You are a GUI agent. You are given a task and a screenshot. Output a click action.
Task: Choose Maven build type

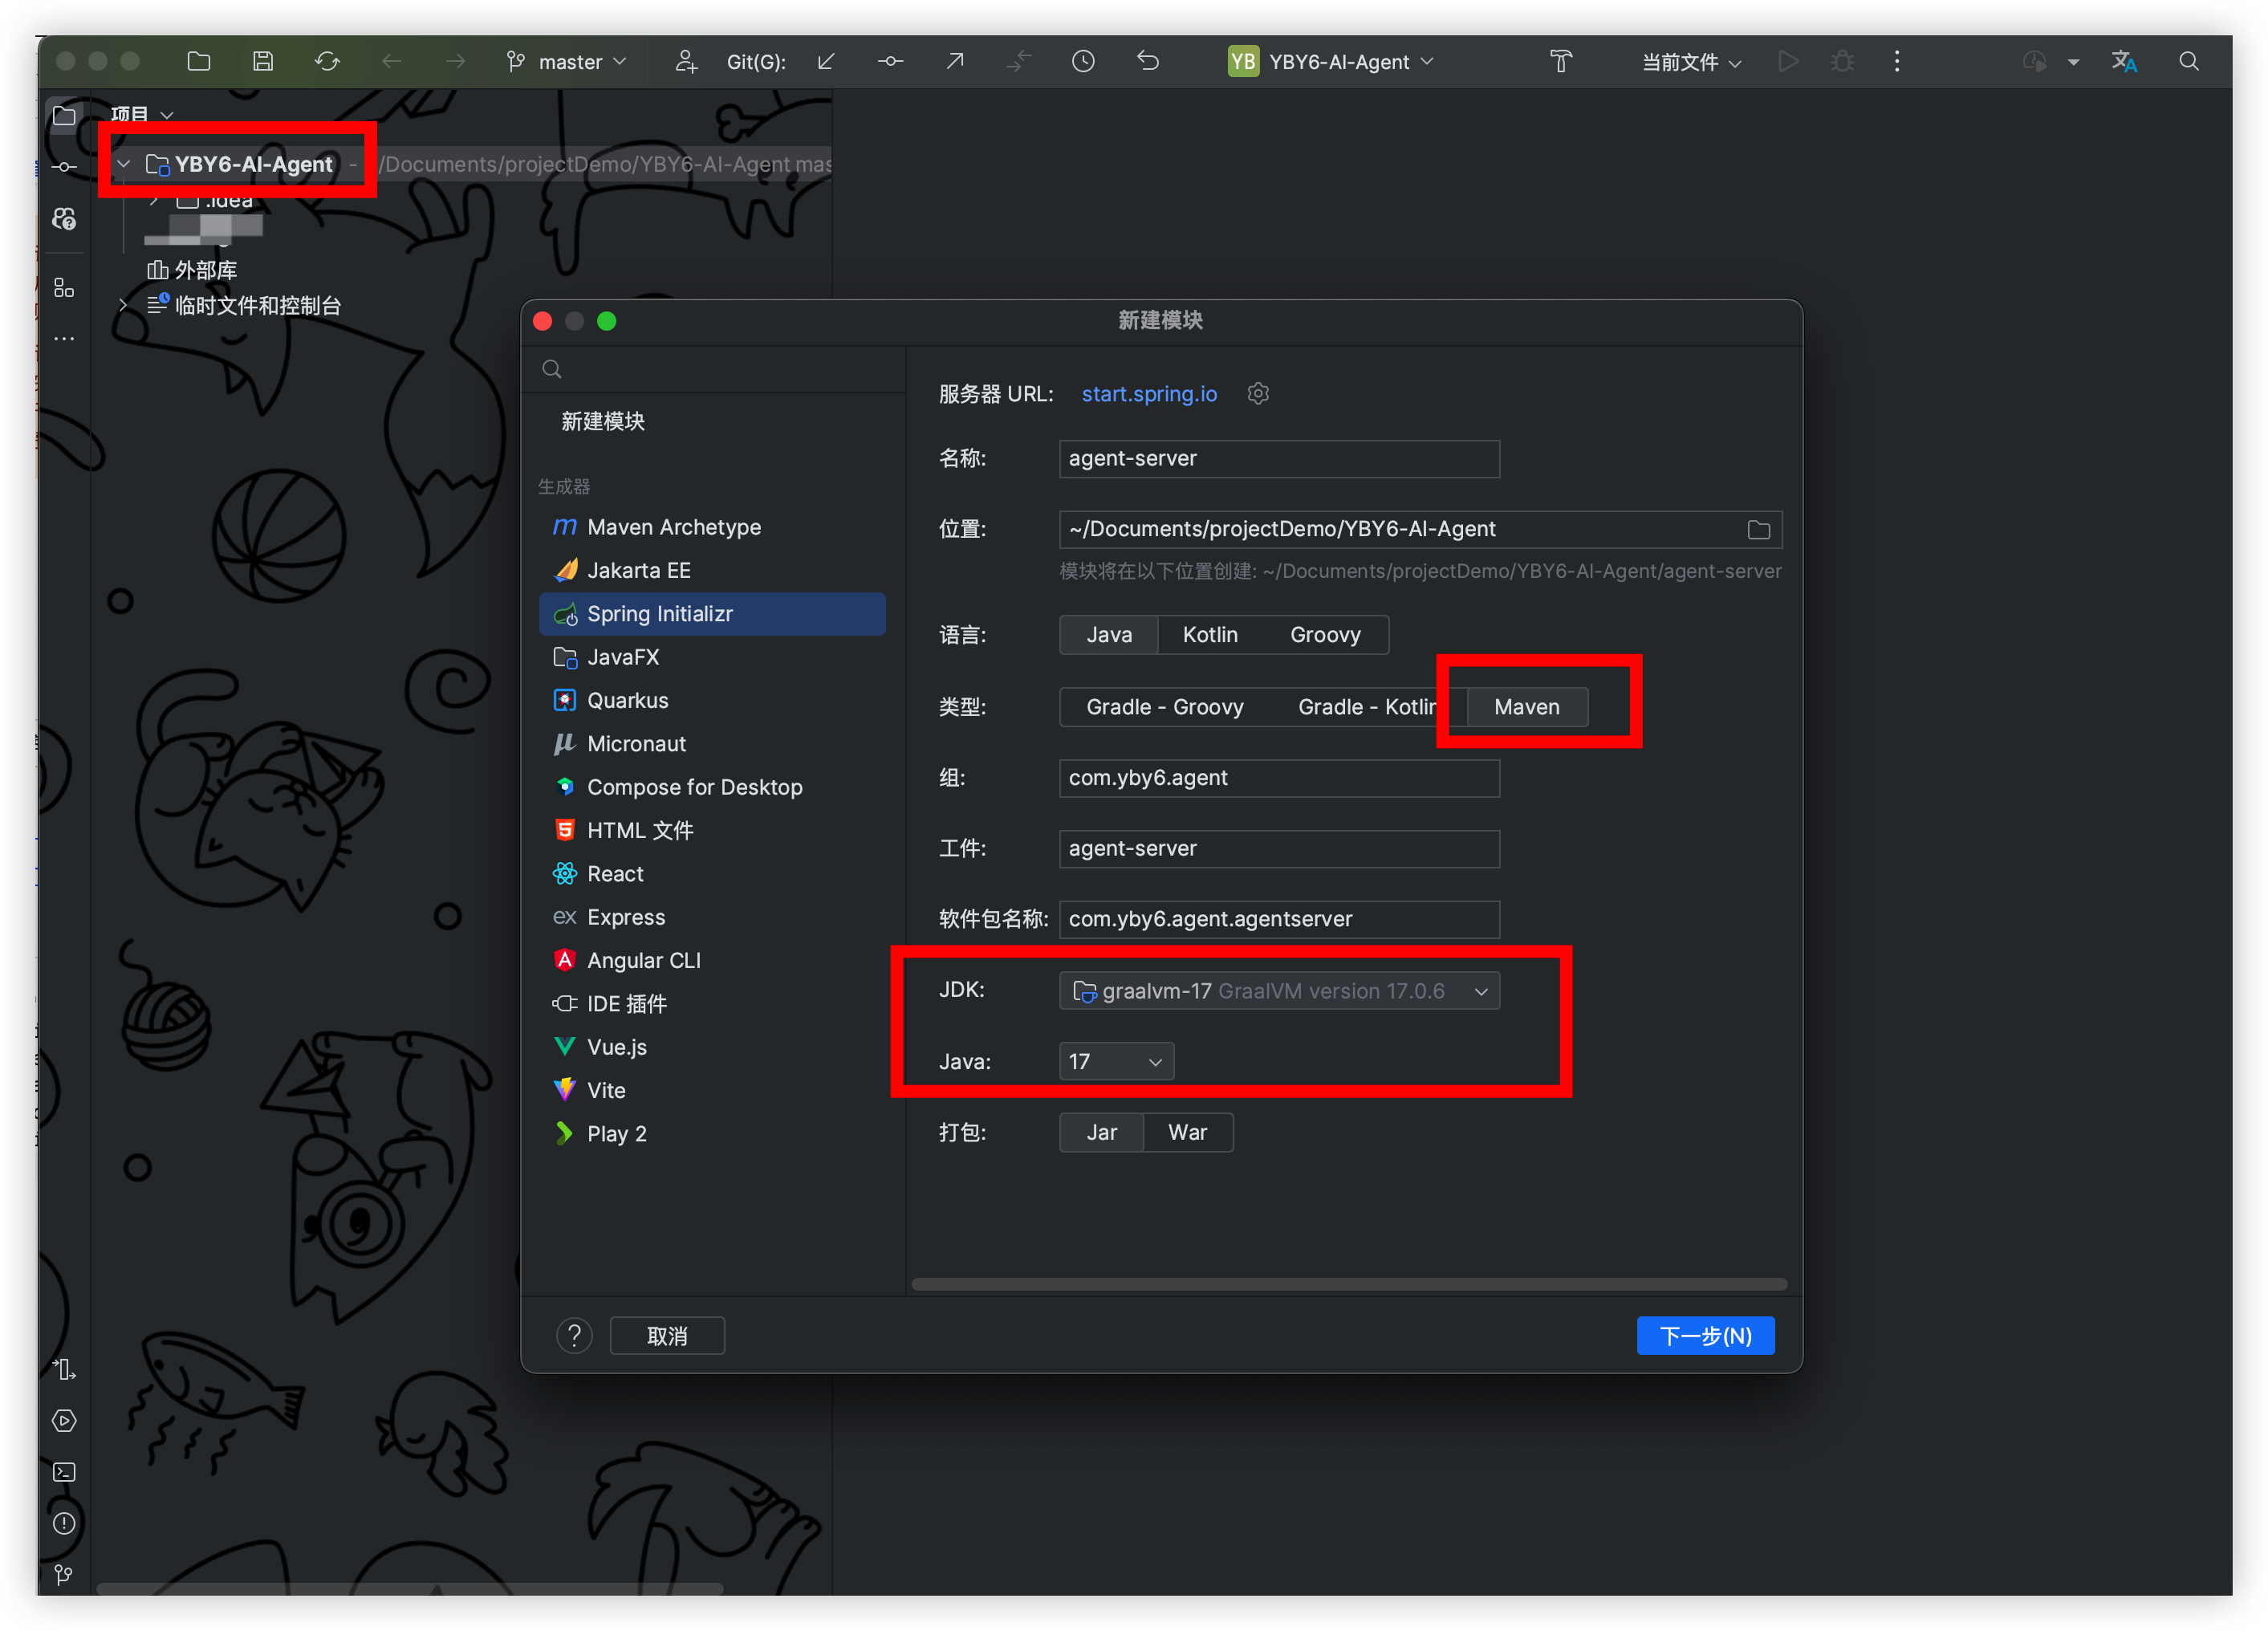pos(1526,706)
